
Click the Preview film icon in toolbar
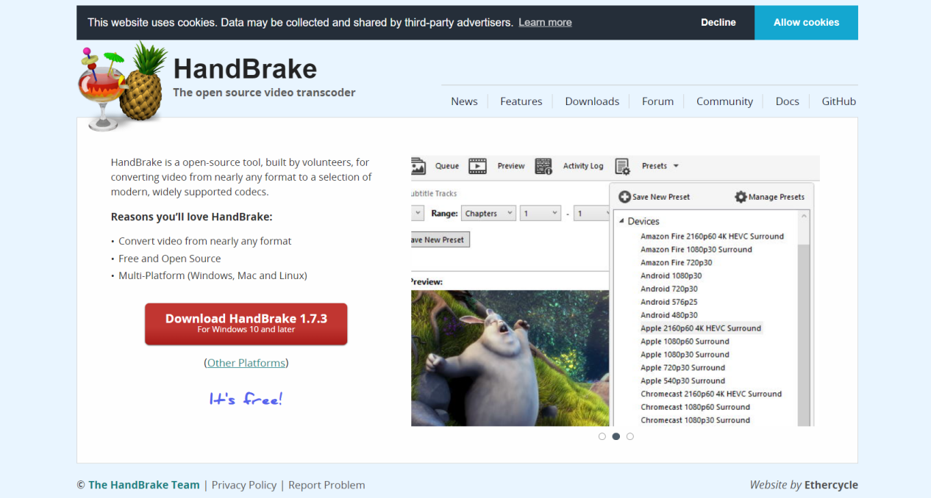[x=478, y=166]
